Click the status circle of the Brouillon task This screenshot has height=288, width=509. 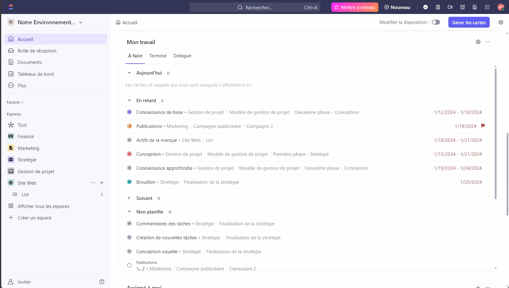click(129, 182)
